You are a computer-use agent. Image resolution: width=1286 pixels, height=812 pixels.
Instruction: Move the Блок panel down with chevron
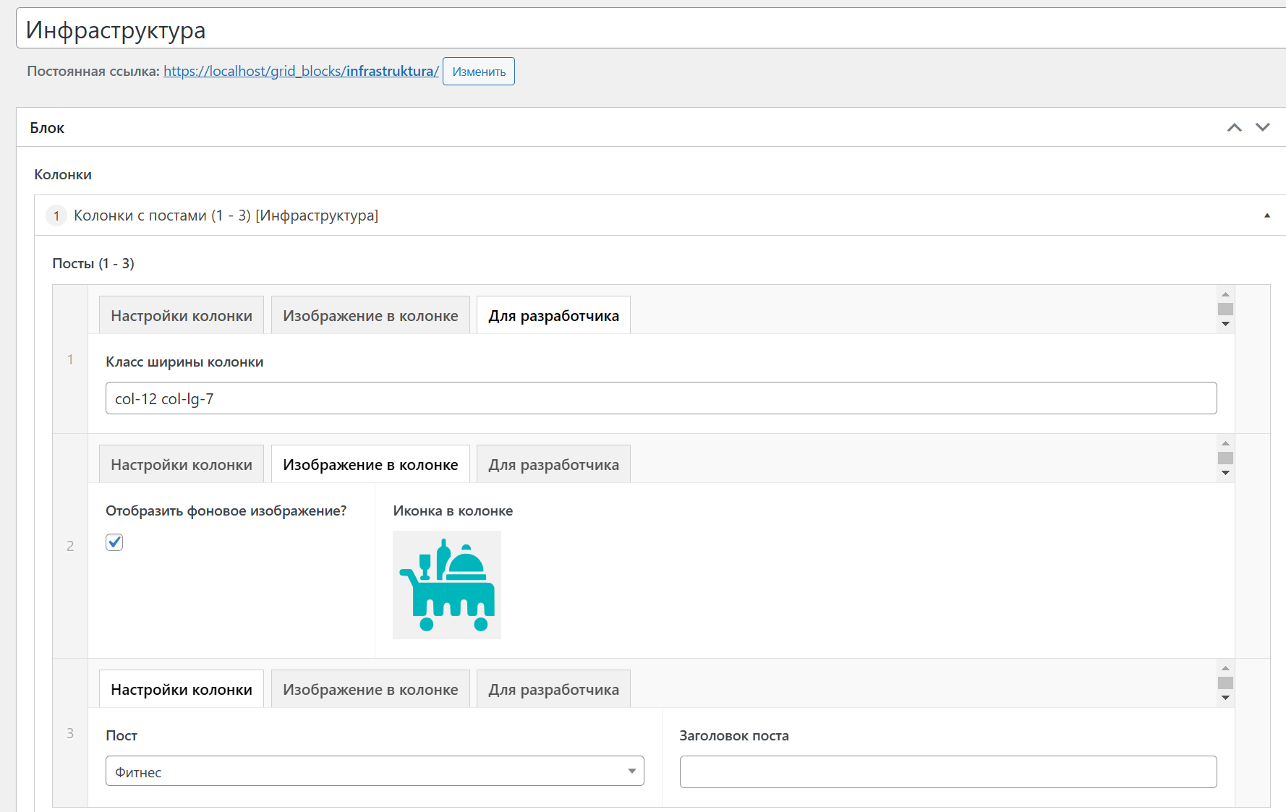coord(1262,127)
